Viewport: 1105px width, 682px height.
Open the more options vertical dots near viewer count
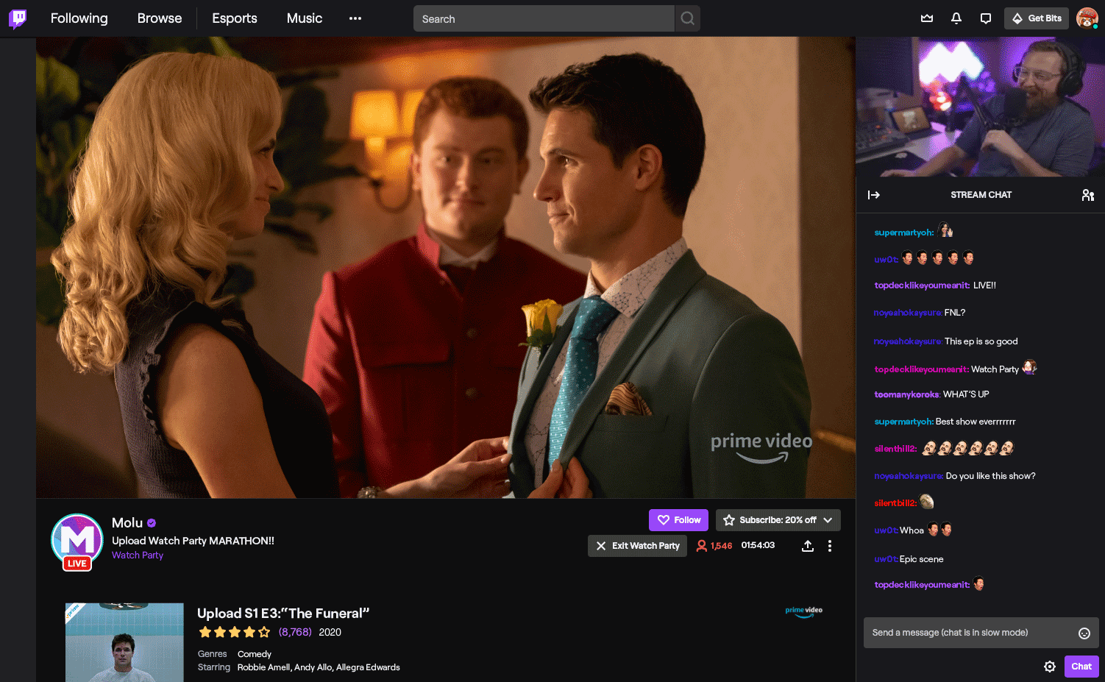click(830, 546)
